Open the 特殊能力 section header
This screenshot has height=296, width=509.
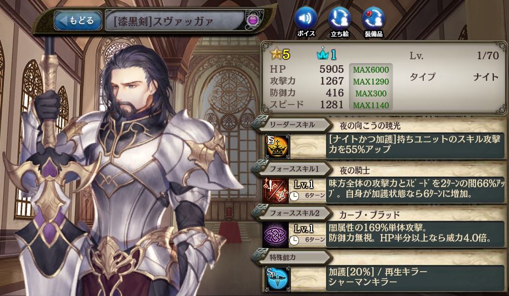tap(291, 257)
